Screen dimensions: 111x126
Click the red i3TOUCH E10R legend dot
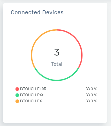click(x=17, y=89)
